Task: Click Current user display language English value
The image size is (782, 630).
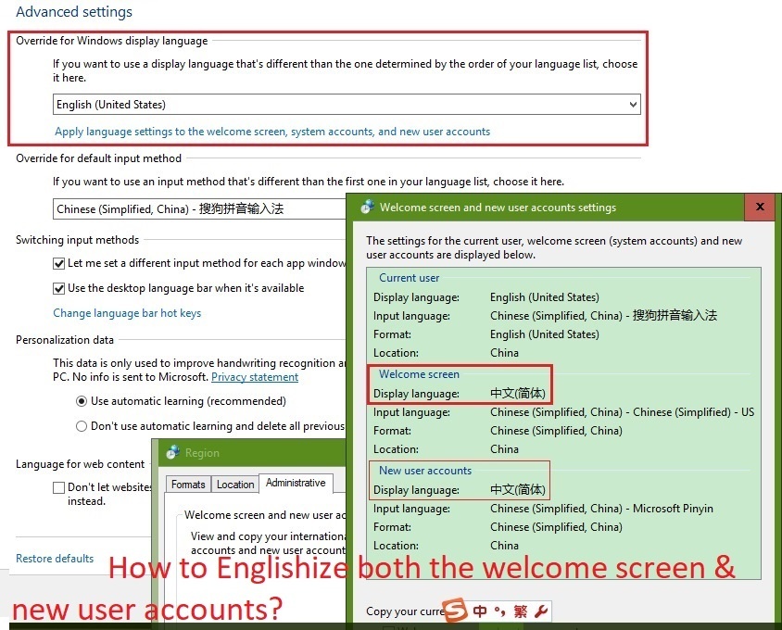Action: point(545,297)
